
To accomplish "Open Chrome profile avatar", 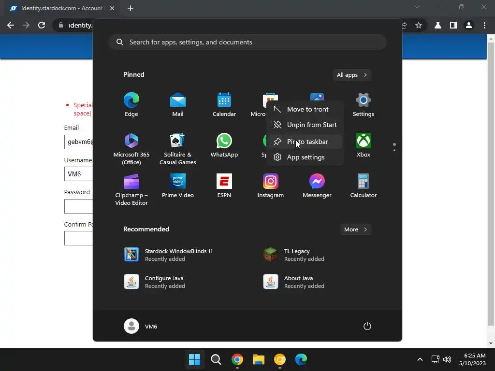I will click(469, 25).
